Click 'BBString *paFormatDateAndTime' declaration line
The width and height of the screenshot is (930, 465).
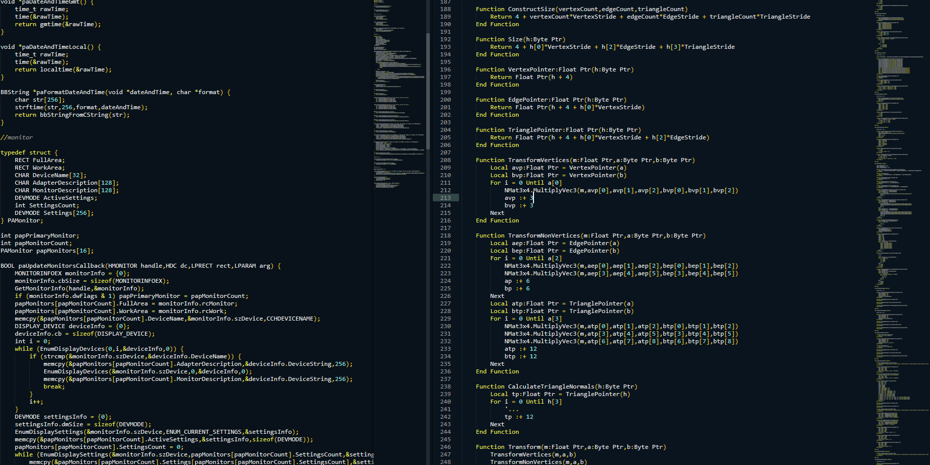tap(116, 92)
